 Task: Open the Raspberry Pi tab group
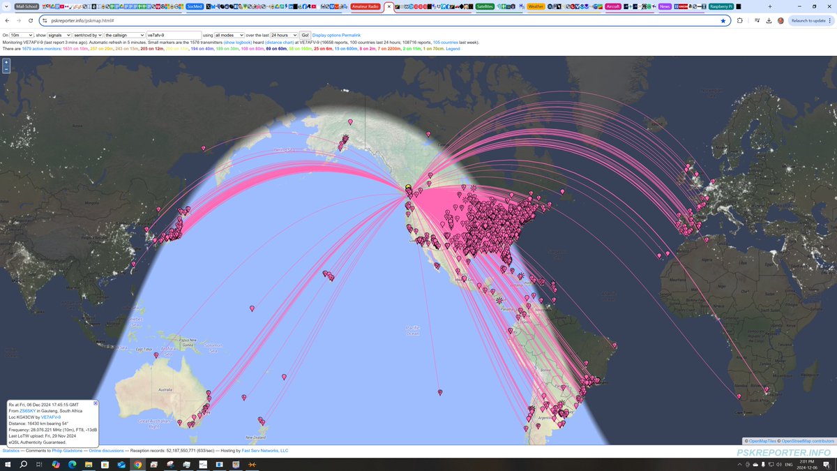coord(721,6)
